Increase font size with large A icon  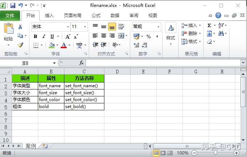click(68, 37)
